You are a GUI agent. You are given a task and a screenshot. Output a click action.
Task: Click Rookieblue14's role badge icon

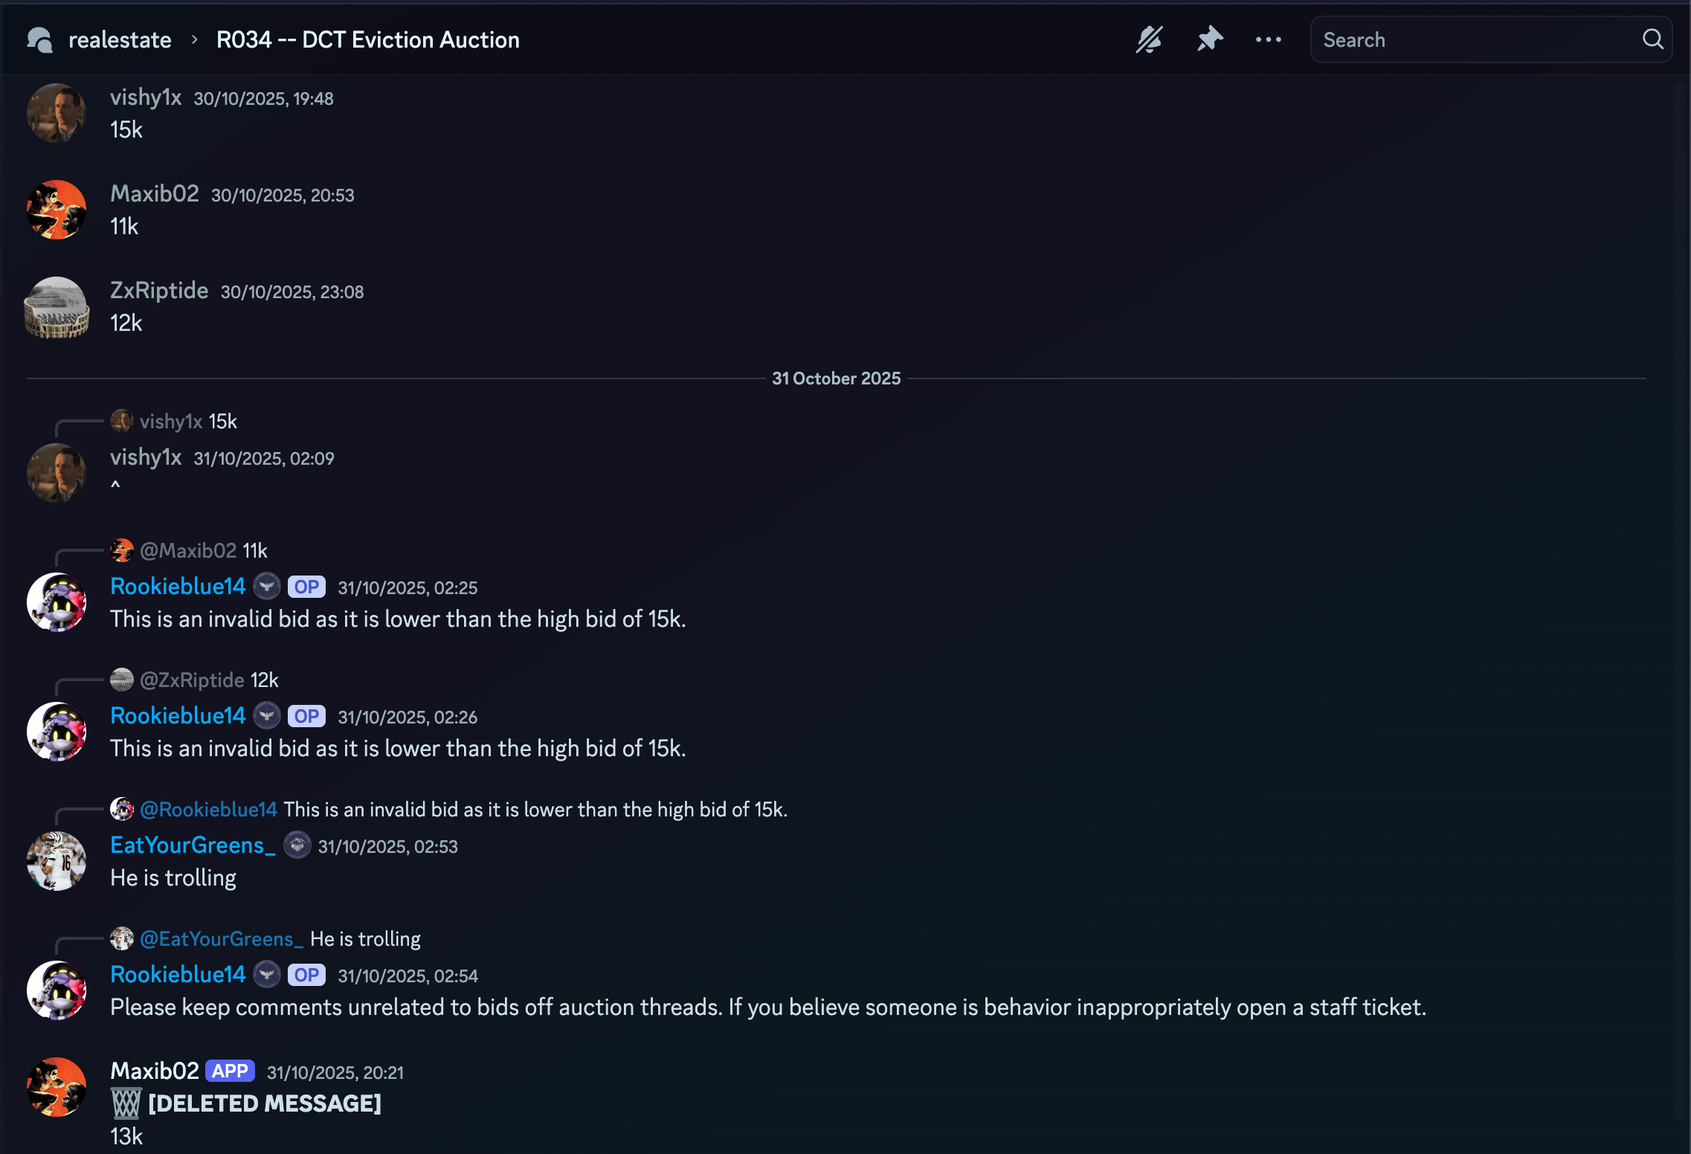point(267,587)
